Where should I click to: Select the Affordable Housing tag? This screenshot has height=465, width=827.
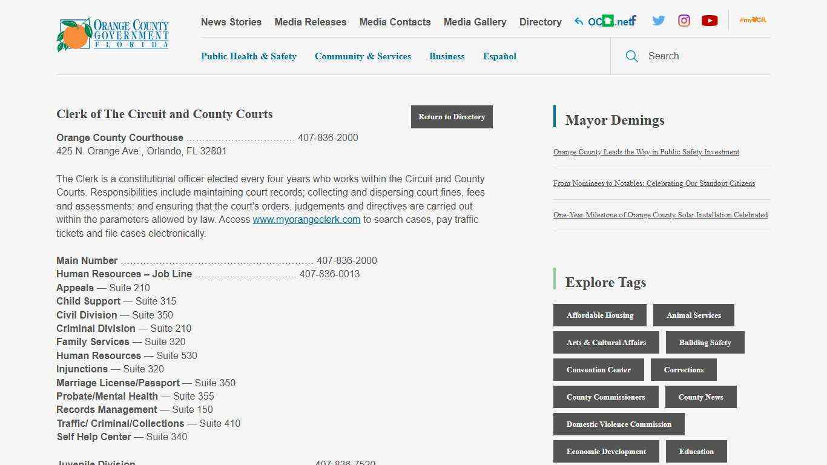[599, 315]
